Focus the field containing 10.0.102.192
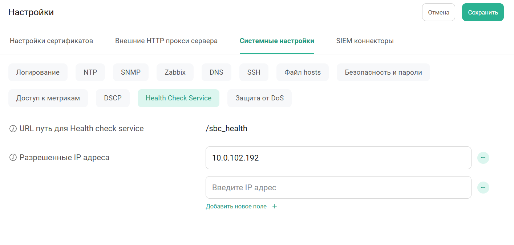This screenshot has width=514, height=245. [x=339, y=158]
